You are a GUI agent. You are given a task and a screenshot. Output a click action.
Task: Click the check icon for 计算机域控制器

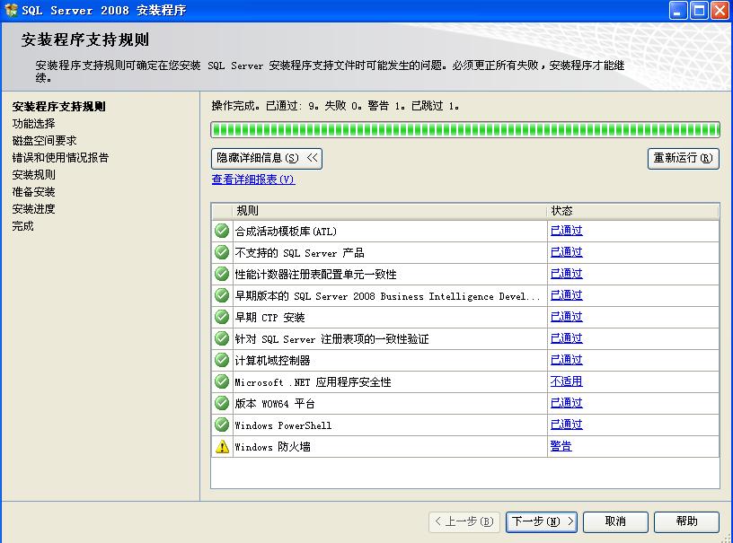coord(221,360)
